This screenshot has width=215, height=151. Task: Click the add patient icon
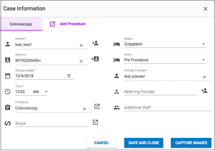pos(95,43)
